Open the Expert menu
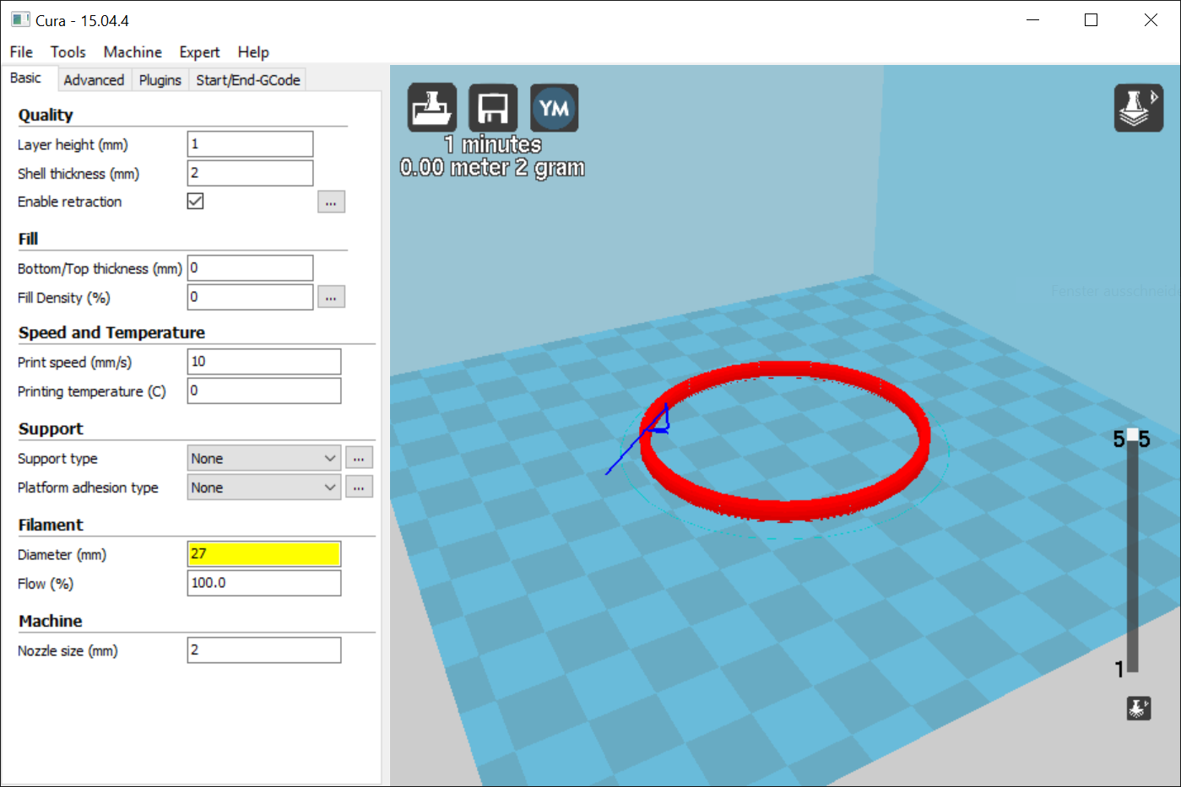This screenshot has width=1181, height=787. tap(199, 52)
